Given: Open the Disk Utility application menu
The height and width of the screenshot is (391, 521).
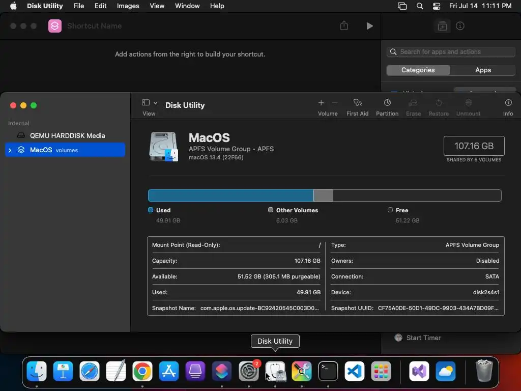Looking at the screenshot, I should tap(45, 6).
